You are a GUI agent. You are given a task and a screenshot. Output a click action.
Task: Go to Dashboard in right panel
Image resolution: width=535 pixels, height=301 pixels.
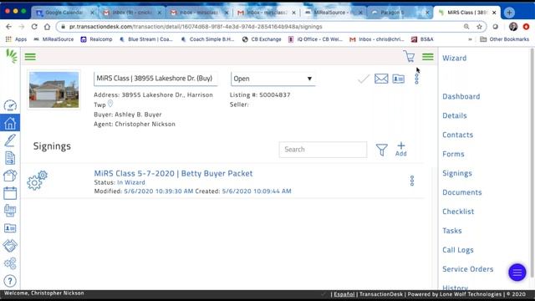click(x=461, y=97)
